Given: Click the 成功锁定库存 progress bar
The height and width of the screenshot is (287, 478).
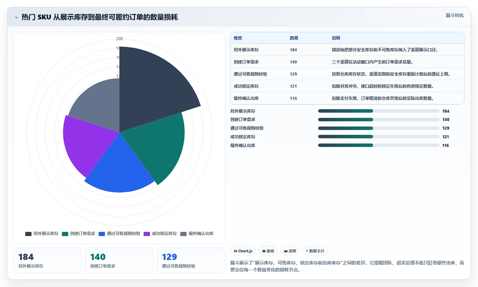Looking at the screenshot, I should click(x=379, y=137).
